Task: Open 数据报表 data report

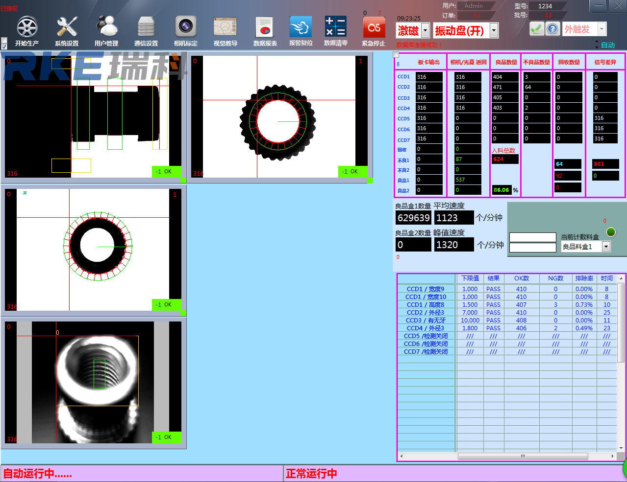Action: point(265,27)
